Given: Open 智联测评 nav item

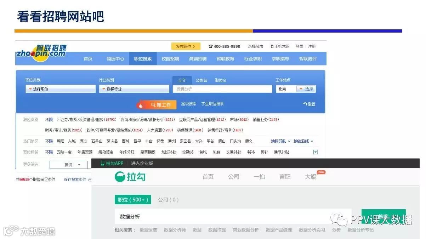Looking at the screenshot, I should coord(308,59).
